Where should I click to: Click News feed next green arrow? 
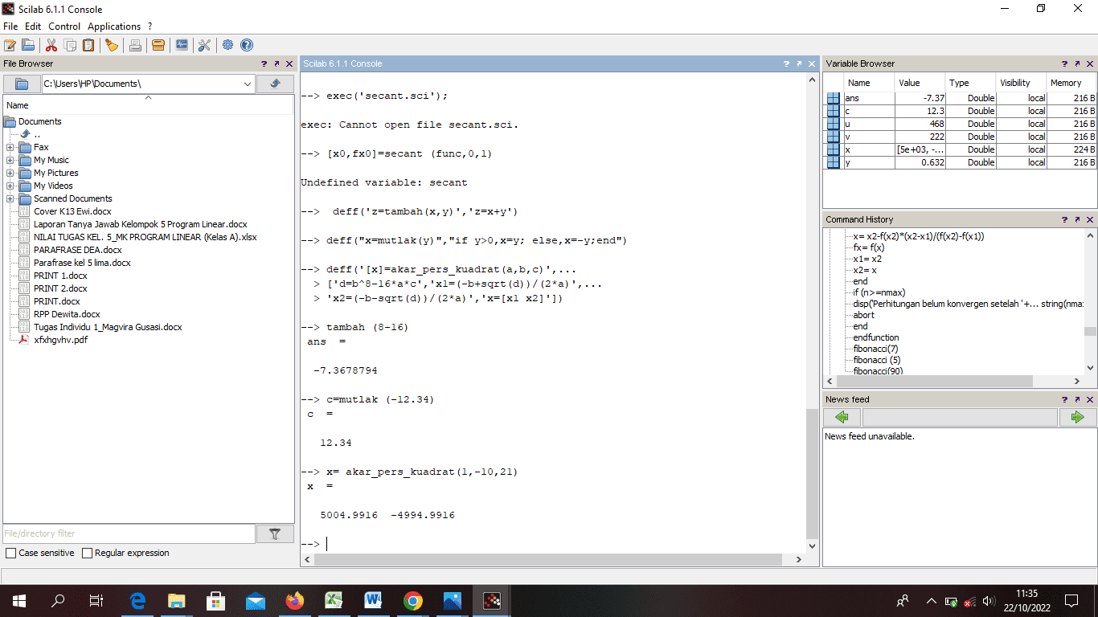[1077, 417]
